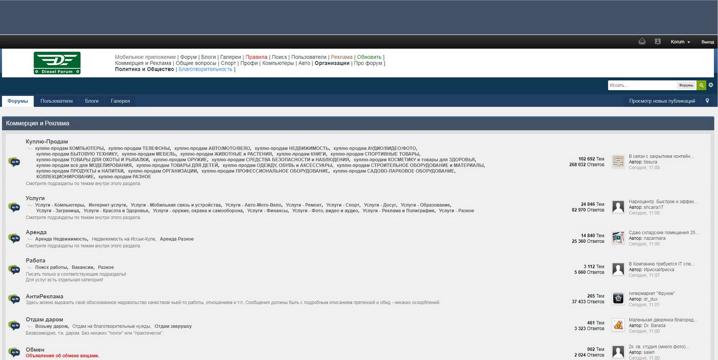Open avatar of author nazarmara

click(x=619, y=238)
